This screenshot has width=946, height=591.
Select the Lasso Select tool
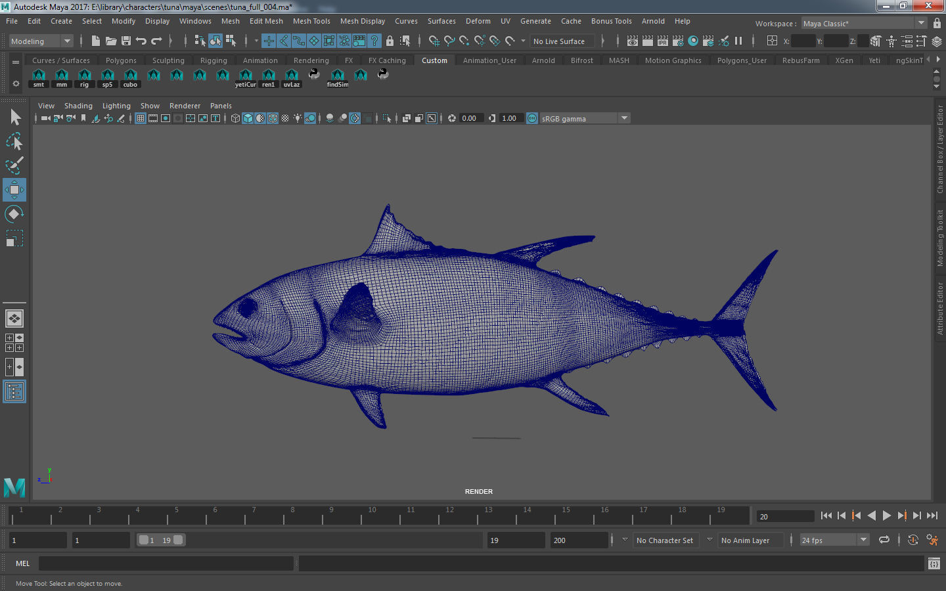pyautogui.click(x=14, y=141)
